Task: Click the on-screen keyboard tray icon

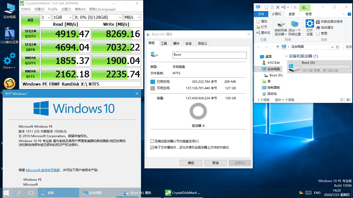Action: coord(308,193)
